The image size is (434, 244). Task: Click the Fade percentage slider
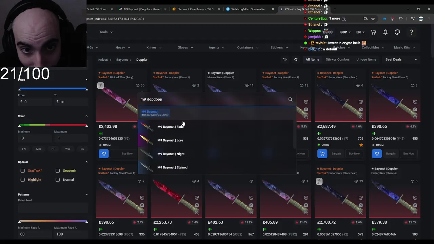[53, 222]
